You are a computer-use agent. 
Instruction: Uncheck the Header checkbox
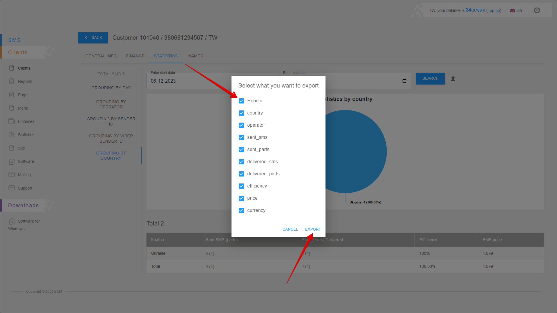tap(241, 101)
